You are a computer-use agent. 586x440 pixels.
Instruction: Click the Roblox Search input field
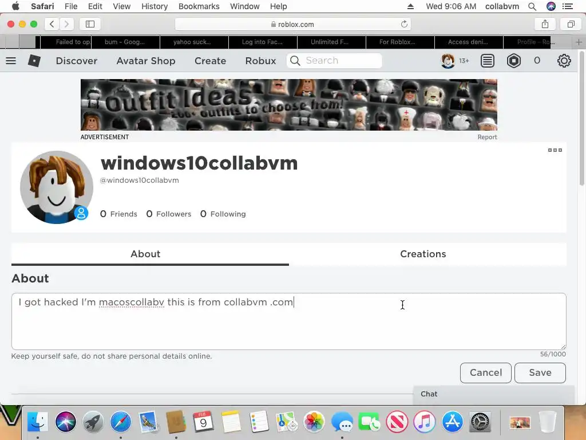click(x=334, y=61)
